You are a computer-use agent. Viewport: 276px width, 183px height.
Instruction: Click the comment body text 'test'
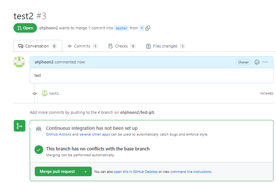point(38,75)
